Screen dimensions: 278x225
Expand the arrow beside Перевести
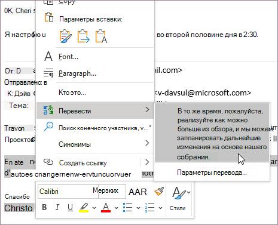(x=147, y=110)
